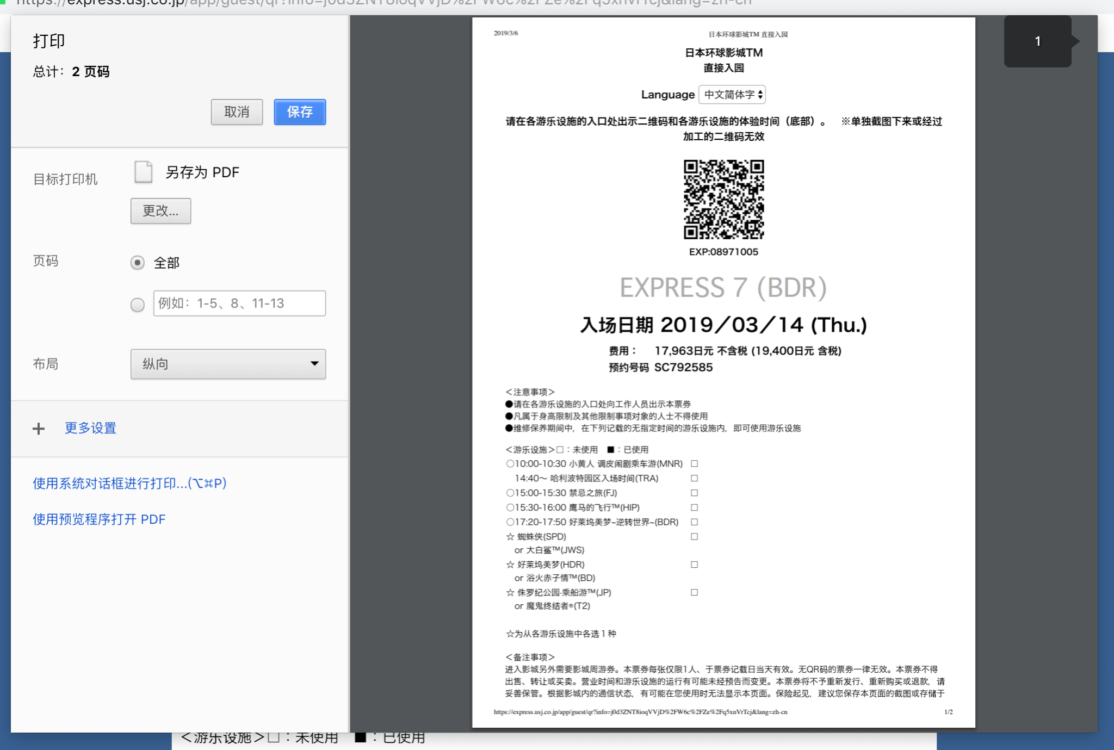Click the checkbox for 侏罗纪公园·乘船游(JP)
This screenshot has width=1114, height=750.
click(x=694, y=593)
